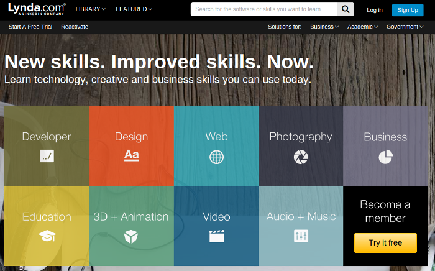This screenshot has width=435, height=271.
Task: Click the Developer code editor icon
Action: point(47,156)
